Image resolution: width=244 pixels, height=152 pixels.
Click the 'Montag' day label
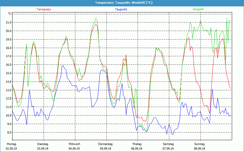coord(11,144)
